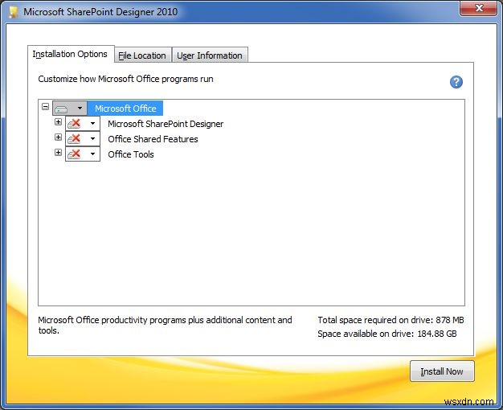Switch to the Installation Options tab

coord(71,54)
